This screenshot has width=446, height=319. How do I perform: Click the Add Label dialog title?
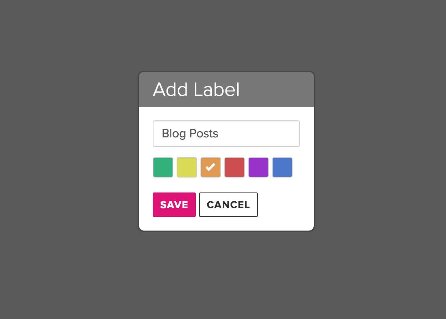(196, 89)
